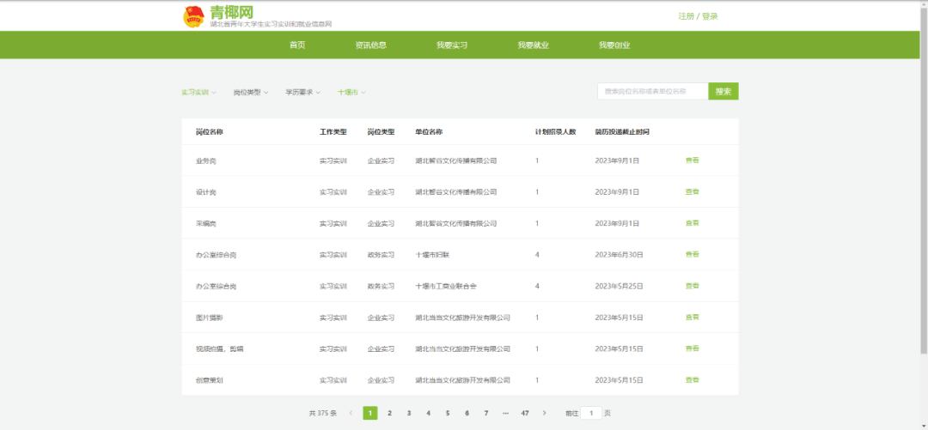This screenshot has height=430, width=928.
Task: View details of 图片摄影 position
Action: tap(692, 317)
